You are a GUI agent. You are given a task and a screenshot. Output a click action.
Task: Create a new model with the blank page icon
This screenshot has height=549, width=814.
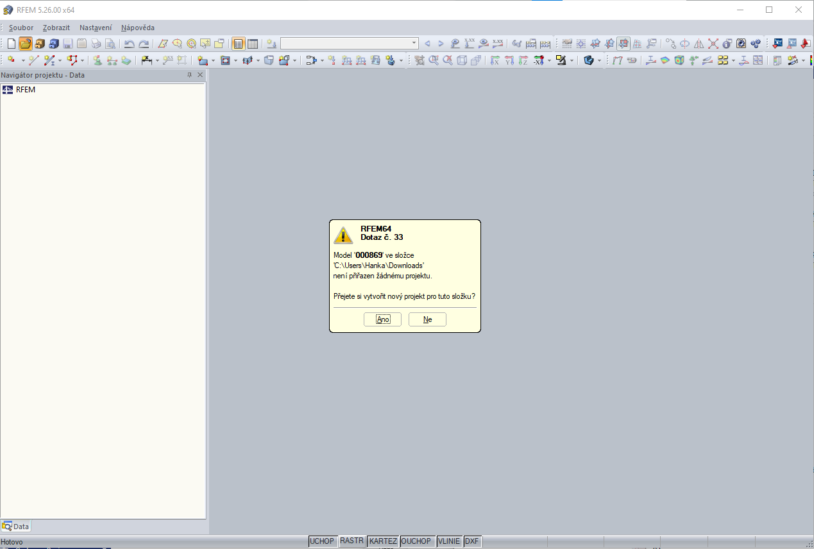[x=11, y=44]
